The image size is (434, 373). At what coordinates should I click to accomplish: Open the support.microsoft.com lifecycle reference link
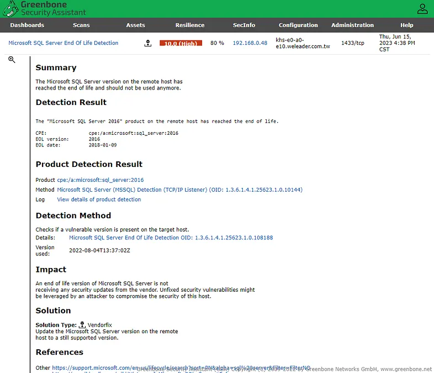click(x=181, y=367)
